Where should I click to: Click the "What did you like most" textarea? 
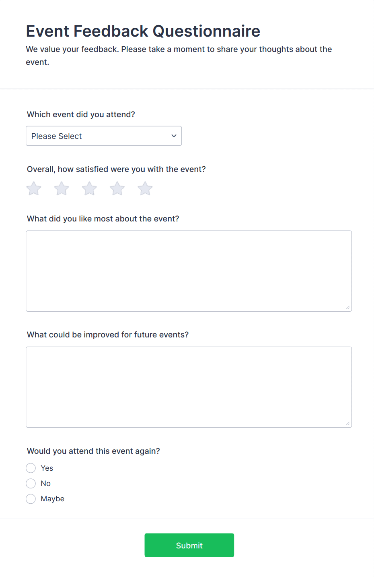click(189, 271)
